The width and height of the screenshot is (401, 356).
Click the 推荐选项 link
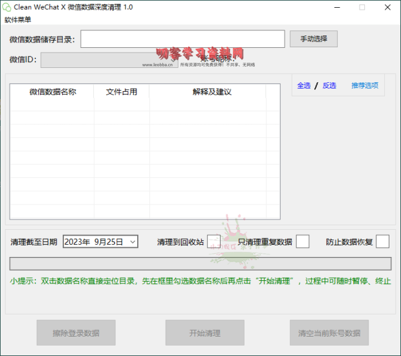[x=365, y=85]
